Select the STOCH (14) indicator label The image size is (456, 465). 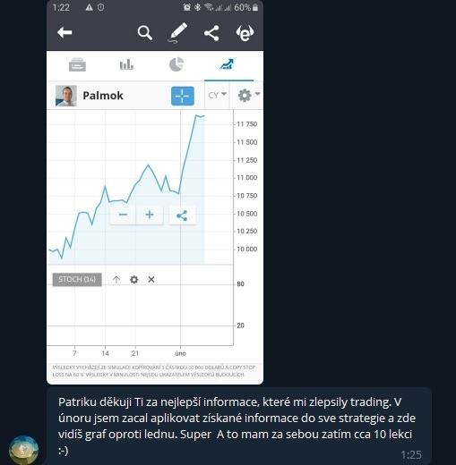pos(77,280)
